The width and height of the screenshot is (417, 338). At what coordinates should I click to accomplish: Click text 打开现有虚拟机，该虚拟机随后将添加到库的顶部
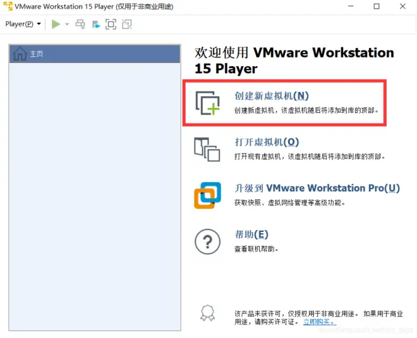pos(310,156)
